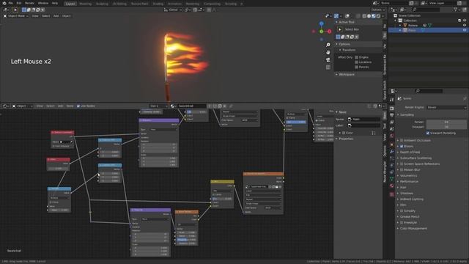Open the viewport Add menu
This screenshot has height=264, width=469.
point(56,16)
